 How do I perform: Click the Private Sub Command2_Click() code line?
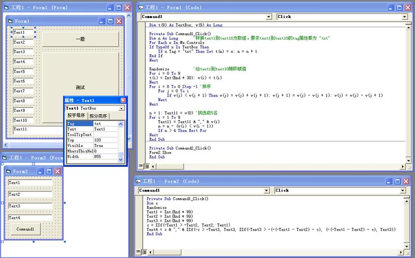point(180,148)
